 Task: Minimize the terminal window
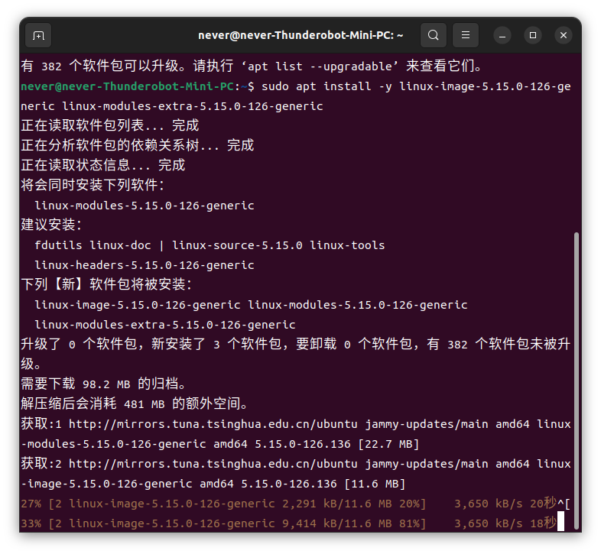(x=502, y=36)
